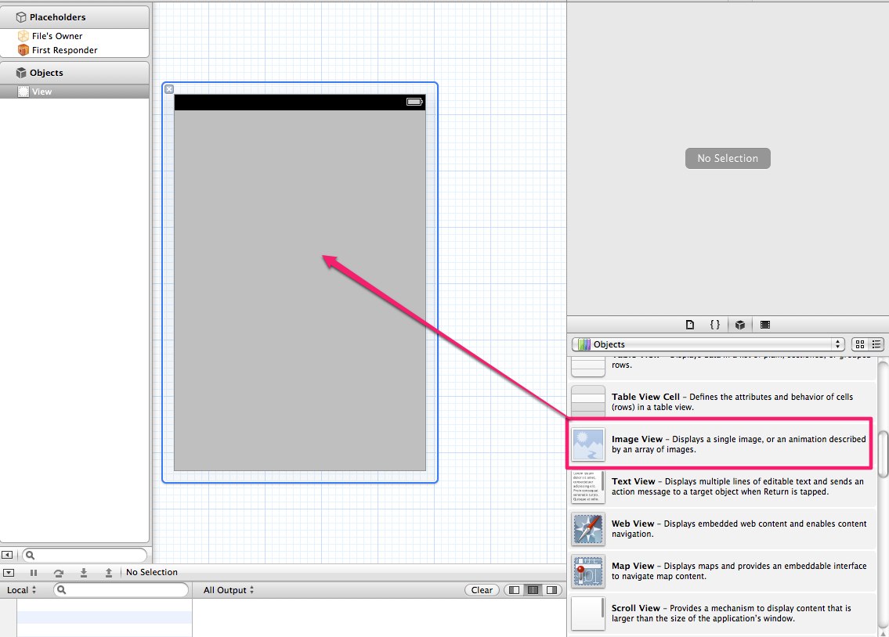Image resolution: width=889 pixels, height=637 pixels.
Task: Click the library list scrollbar
Action: [x=884, y=454]
